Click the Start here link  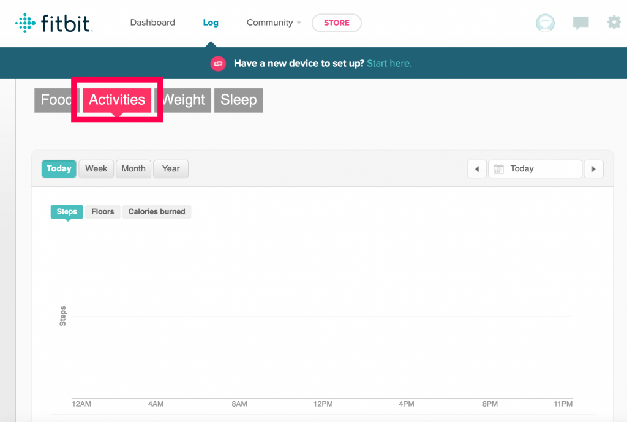point(389,63)
